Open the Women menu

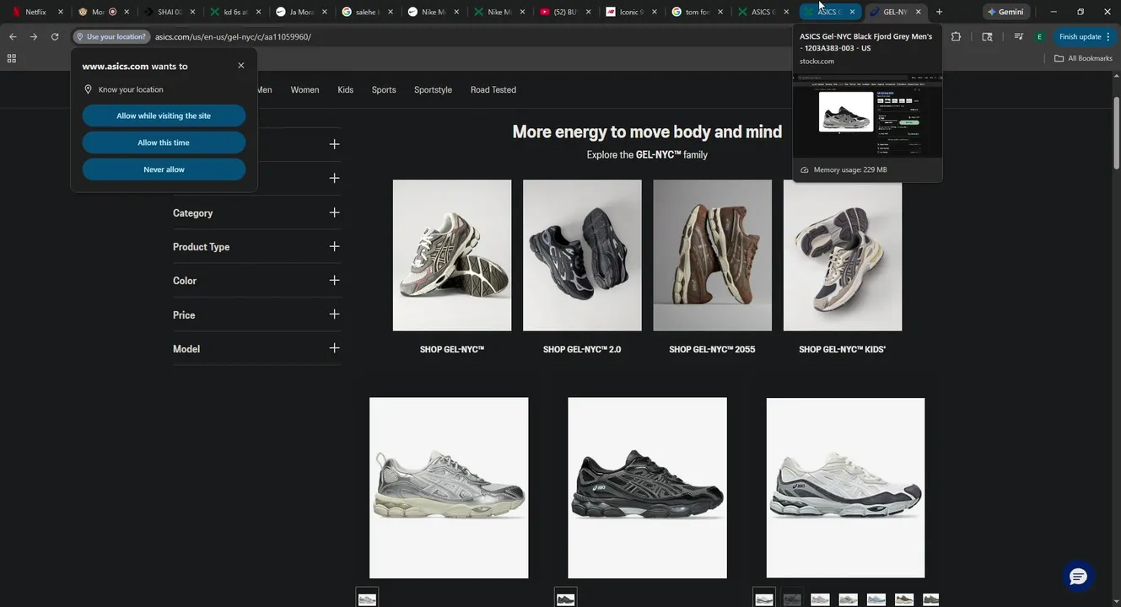(x=305, y=89)
